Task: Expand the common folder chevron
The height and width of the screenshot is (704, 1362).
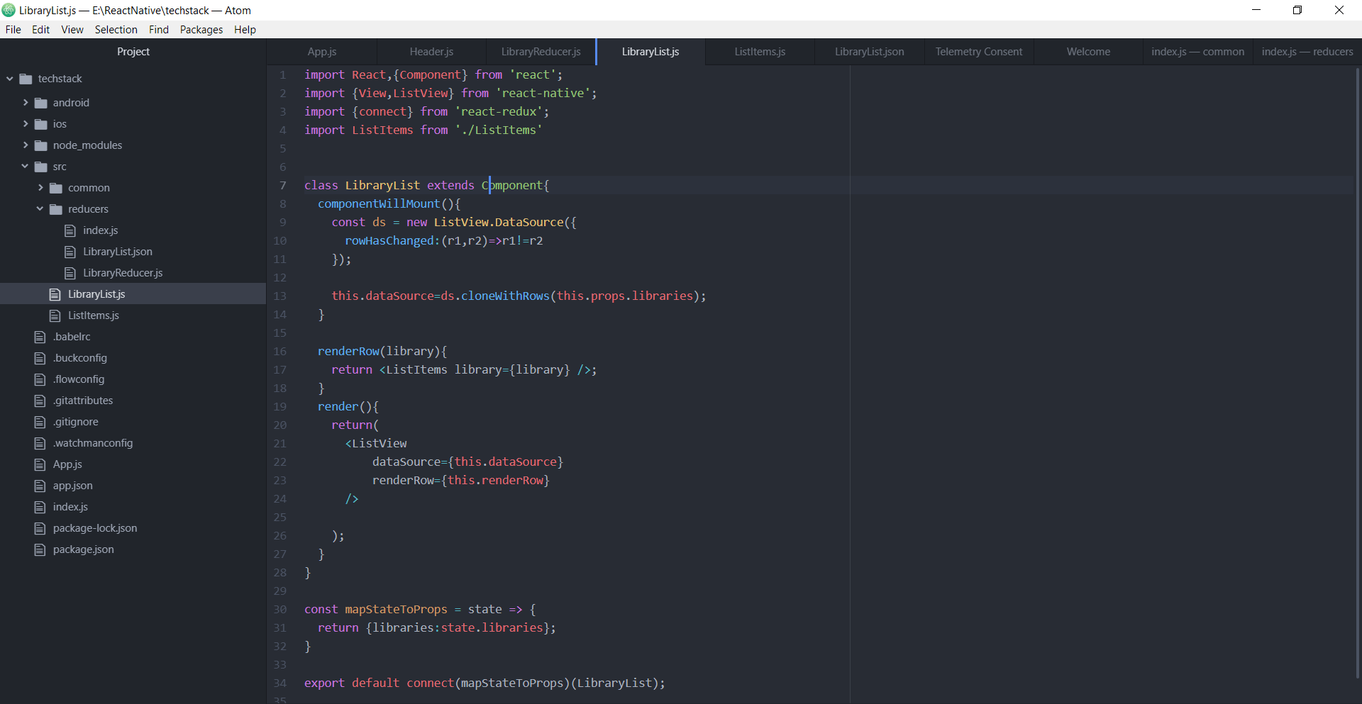Action: [40, 188]
